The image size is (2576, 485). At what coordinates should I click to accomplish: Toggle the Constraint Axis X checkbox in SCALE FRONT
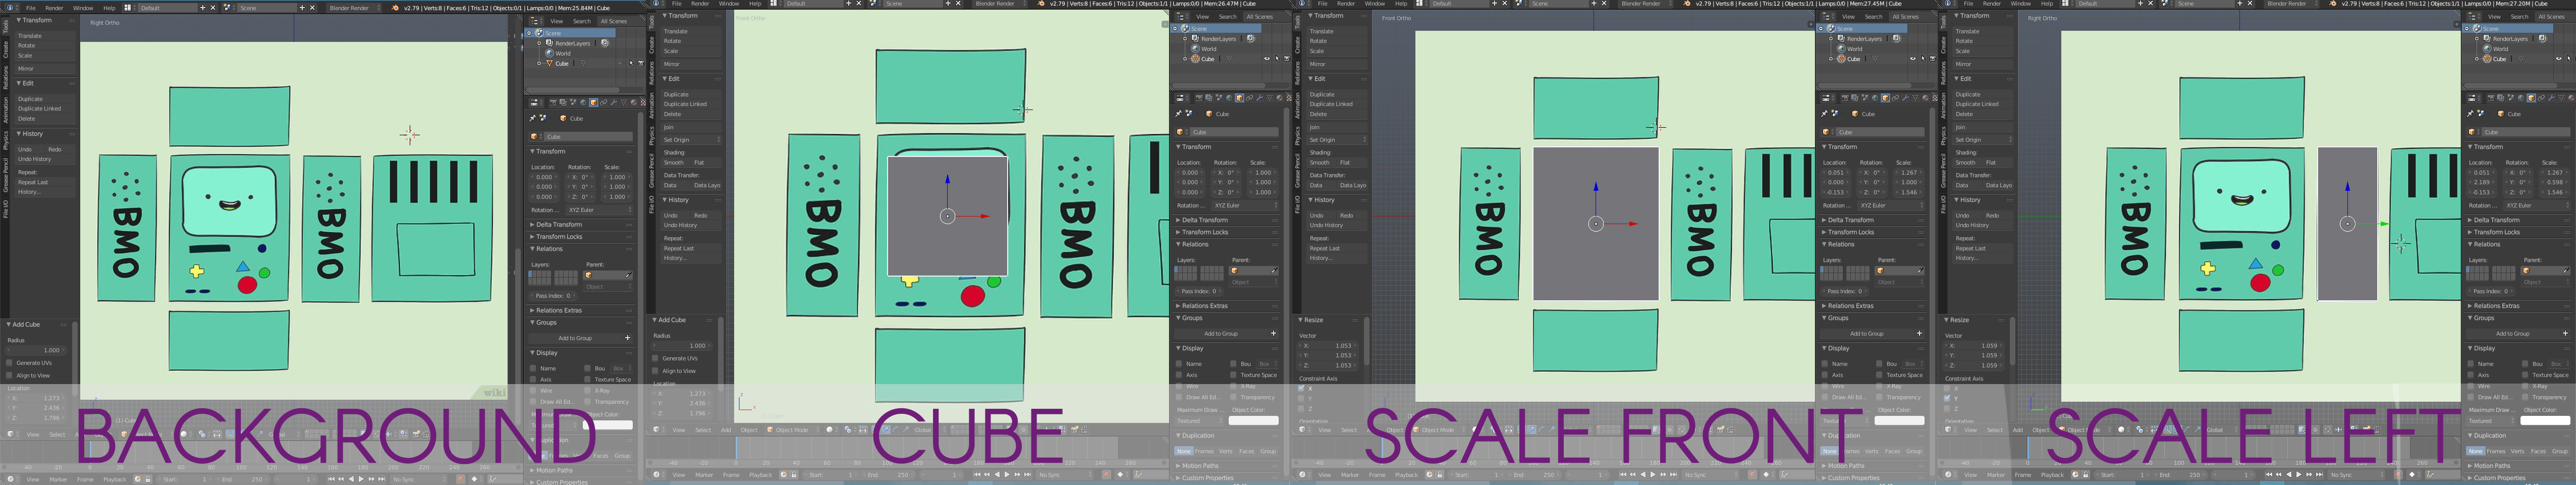[x=1302, y=389]
